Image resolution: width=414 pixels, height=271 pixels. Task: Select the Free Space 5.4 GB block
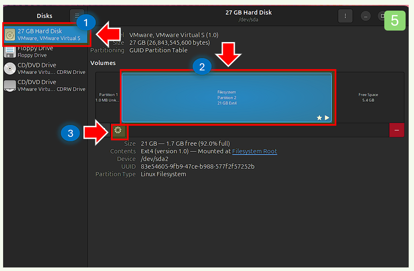(x=368, y=97)
